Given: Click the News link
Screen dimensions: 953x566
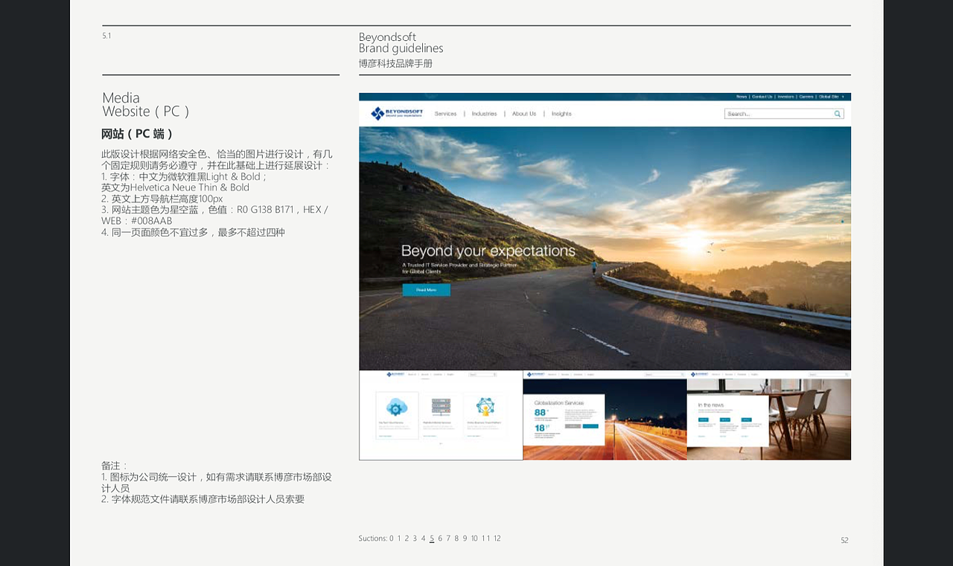Looking at the screenshot, I should pos(742,96).
